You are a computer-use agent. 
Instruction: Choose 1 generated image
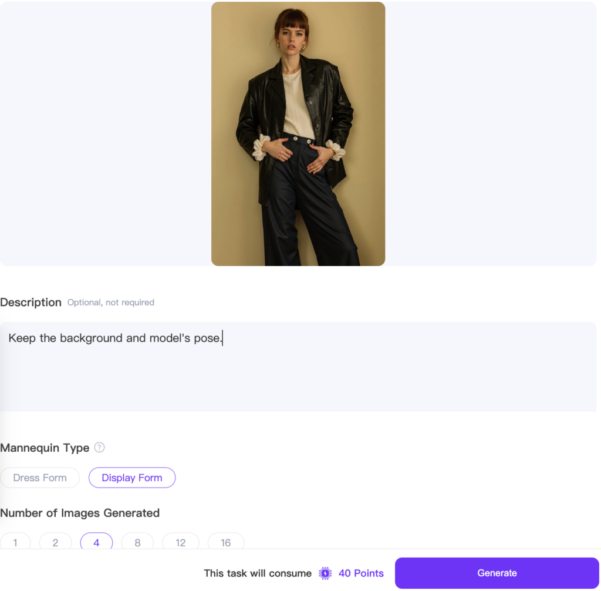15,542
